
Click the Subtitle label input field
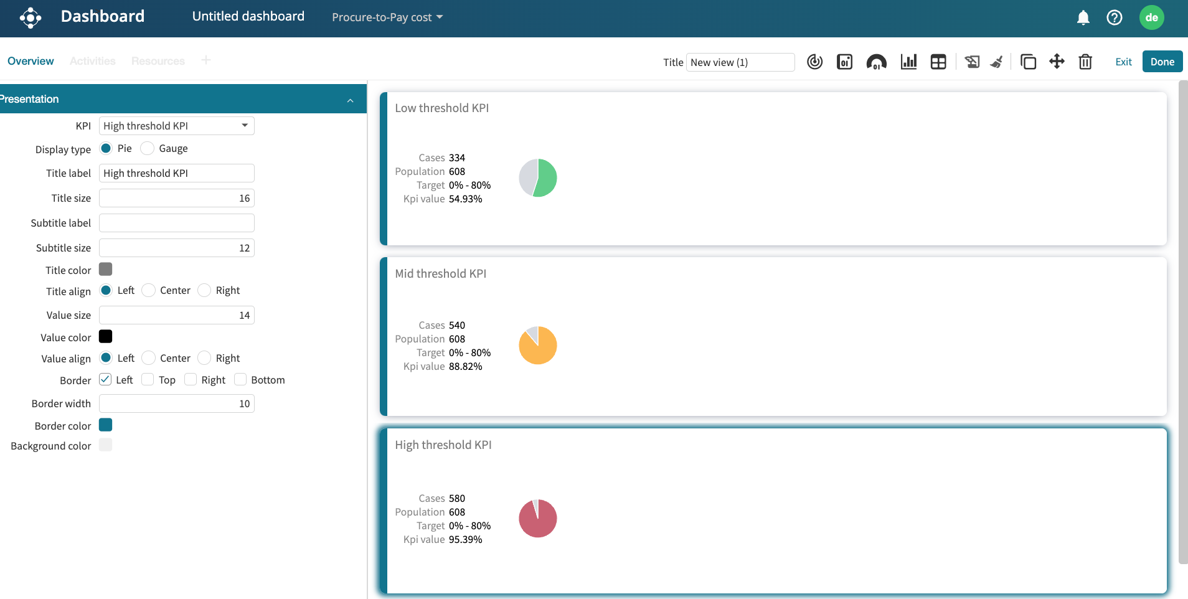tap(177, 223)
